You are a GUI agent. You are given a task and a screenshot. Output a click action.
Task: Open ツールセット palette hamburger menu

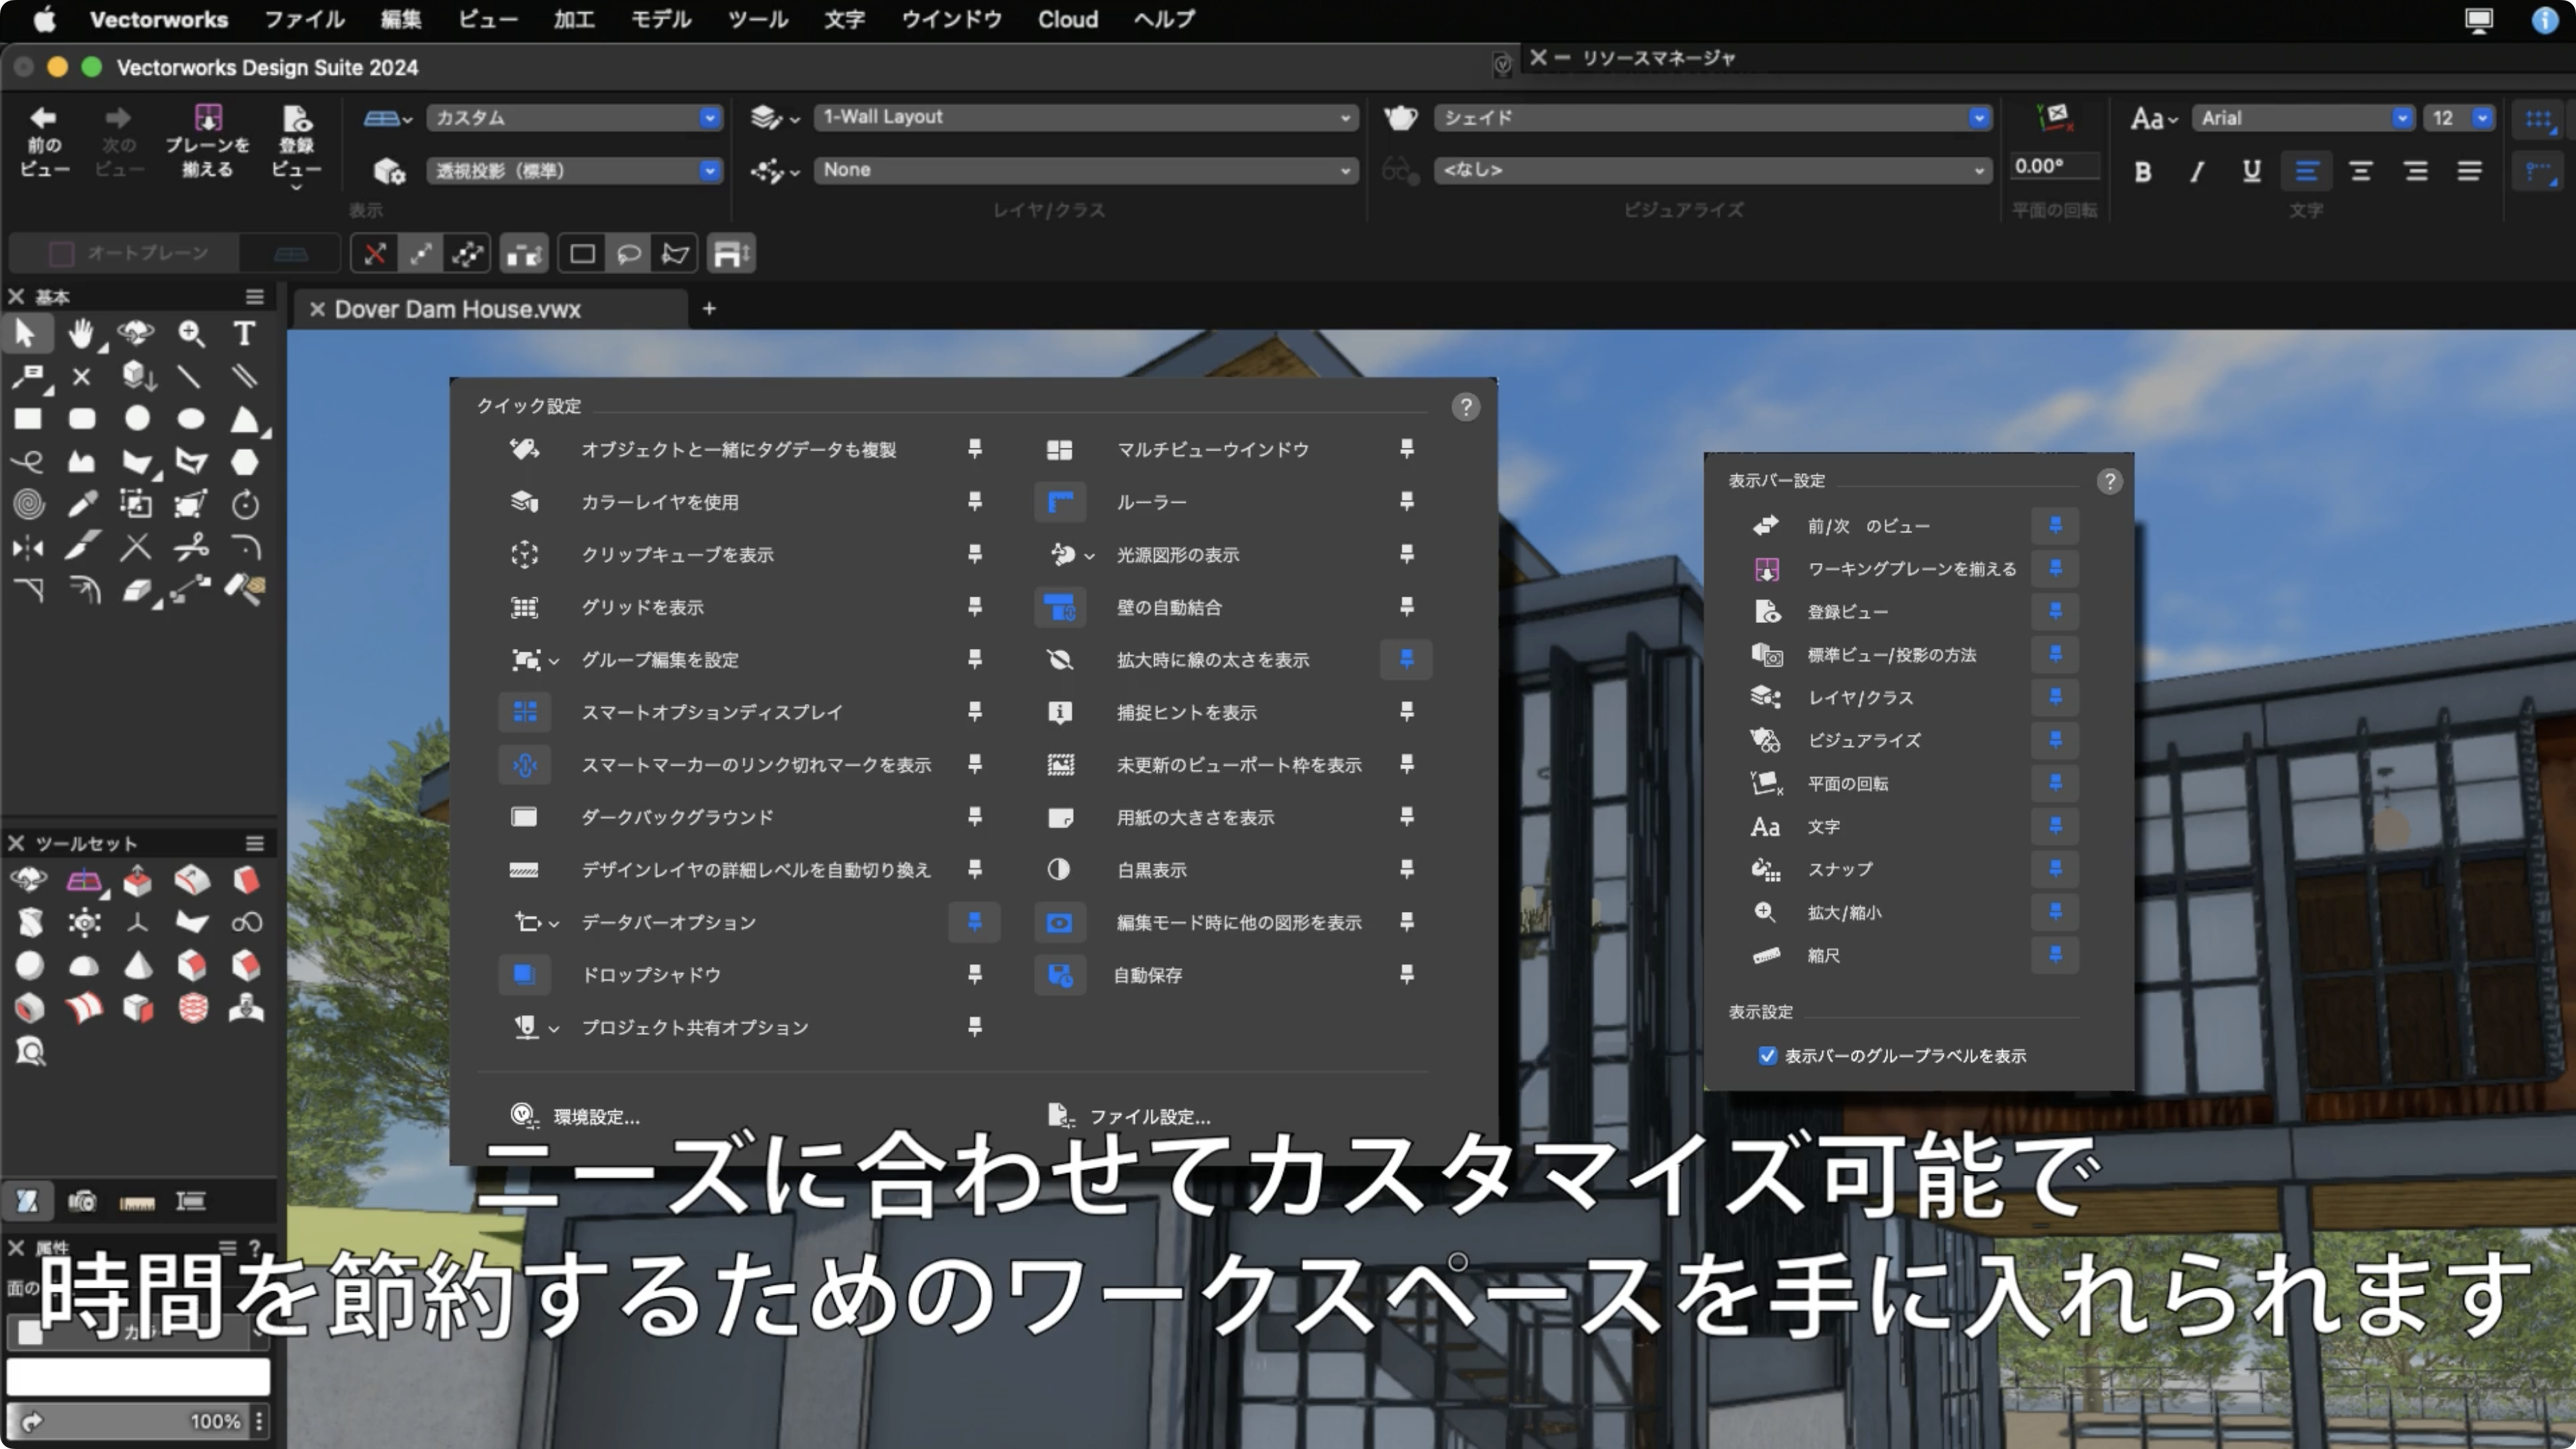click(x=255, y=844)
